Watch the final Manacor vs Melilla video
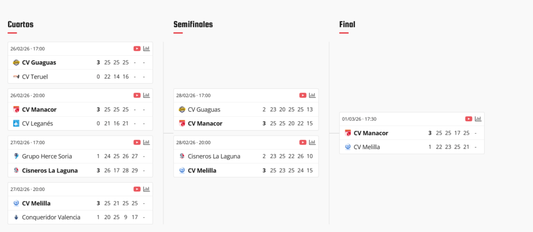 [468, 119]
